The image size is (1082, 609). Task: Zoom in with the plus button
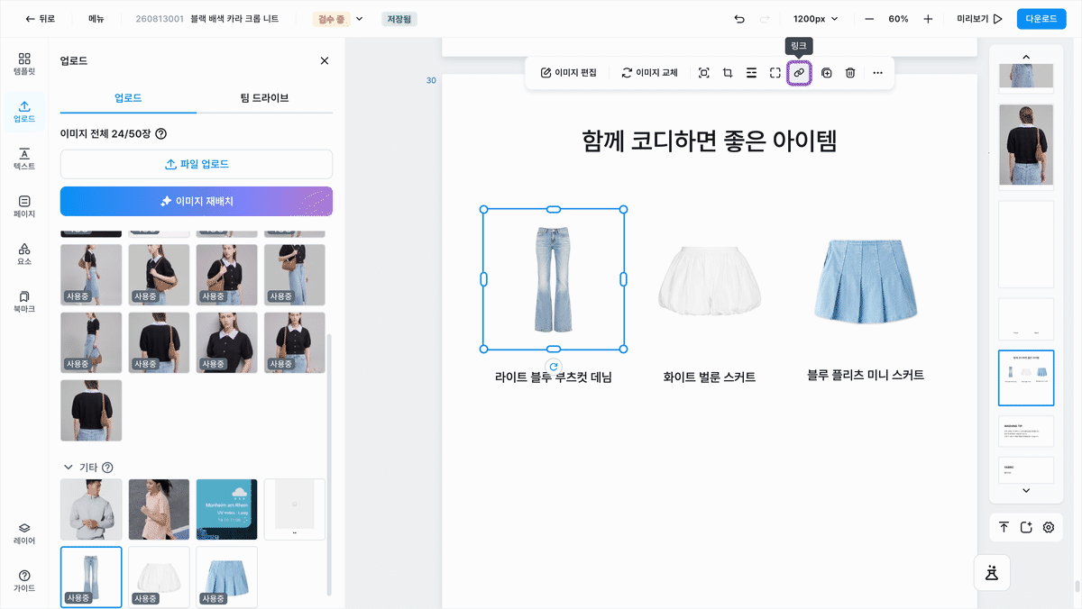point(928,19)
